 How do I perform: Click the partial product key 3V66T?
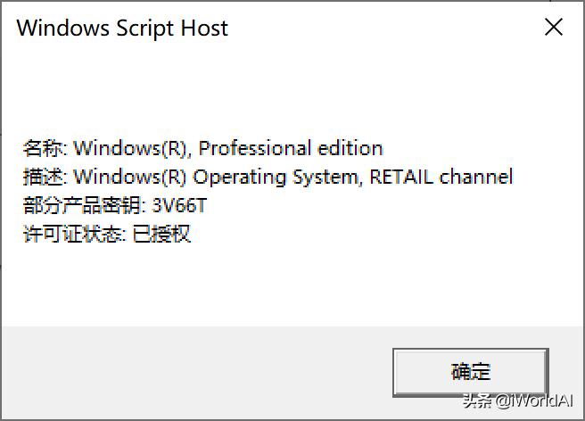click(x=179, y=205)
